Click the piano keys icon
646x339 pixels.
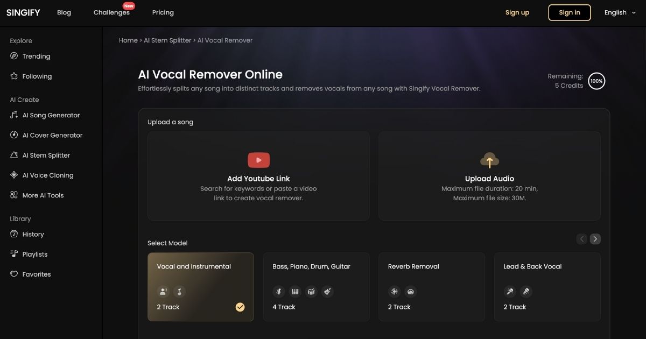(295, 292)
